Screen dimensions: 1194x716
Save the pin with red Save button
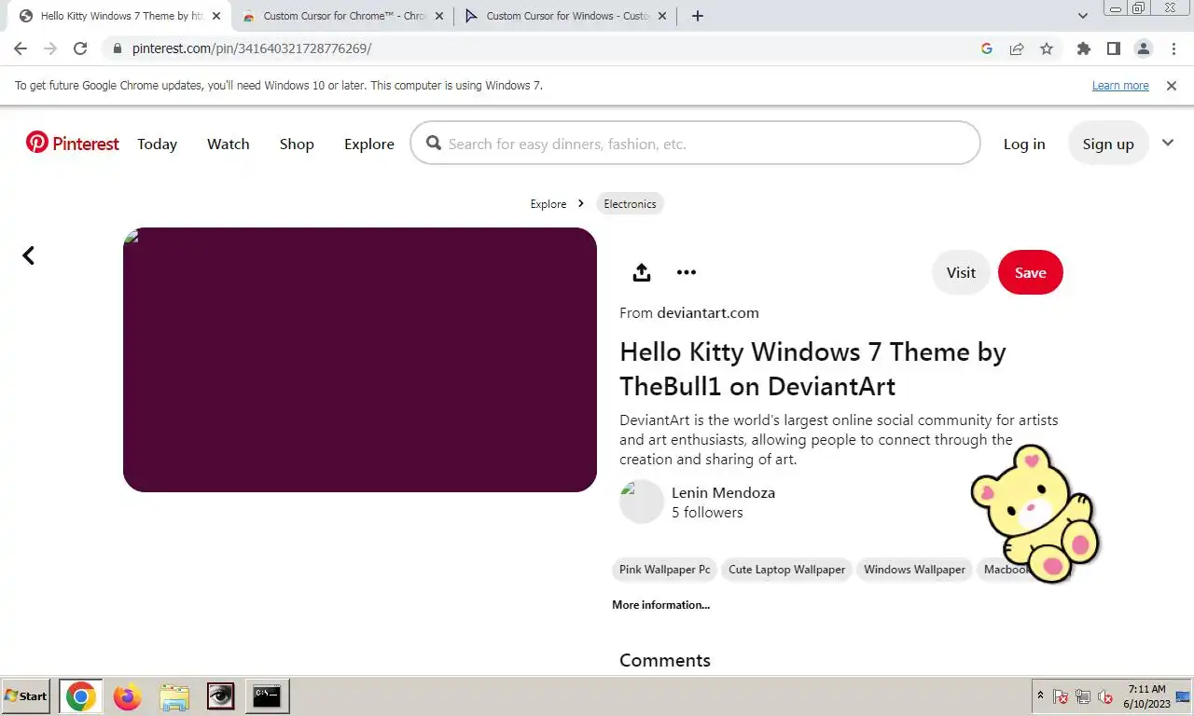1031,272
